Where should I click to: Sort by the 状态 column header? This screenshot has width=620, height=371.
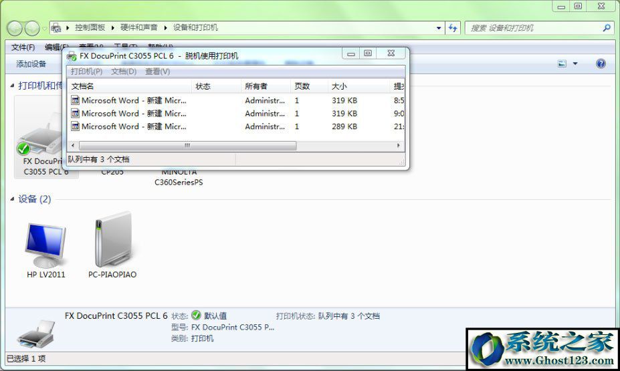click(x=216, y=86)
